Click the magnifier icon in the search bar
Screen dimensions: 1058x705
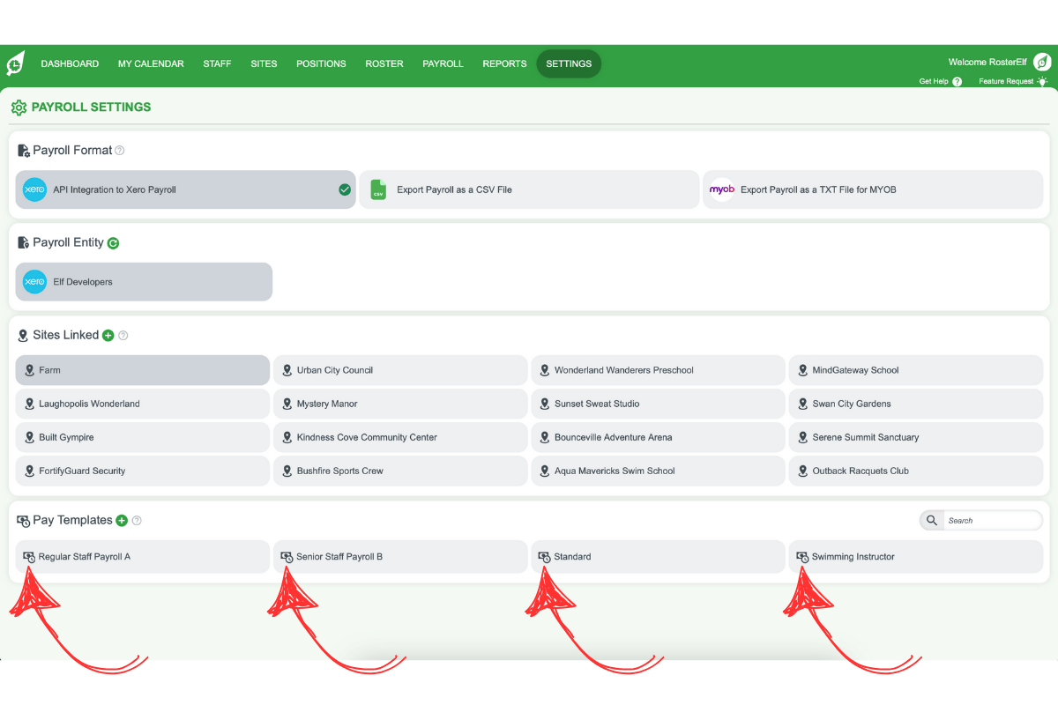(x=931, y=520)
